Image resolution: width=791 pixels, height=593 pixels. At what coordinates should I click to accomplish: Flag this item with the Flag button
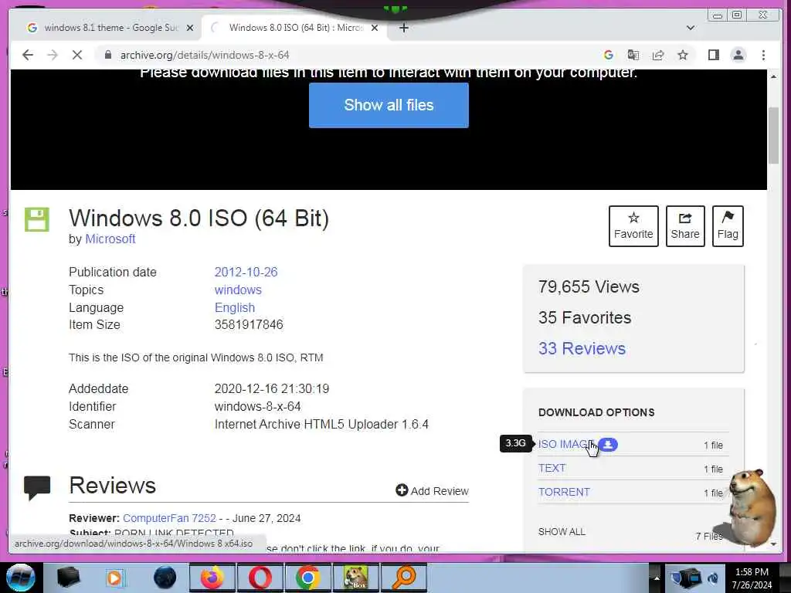pos(728,226)
